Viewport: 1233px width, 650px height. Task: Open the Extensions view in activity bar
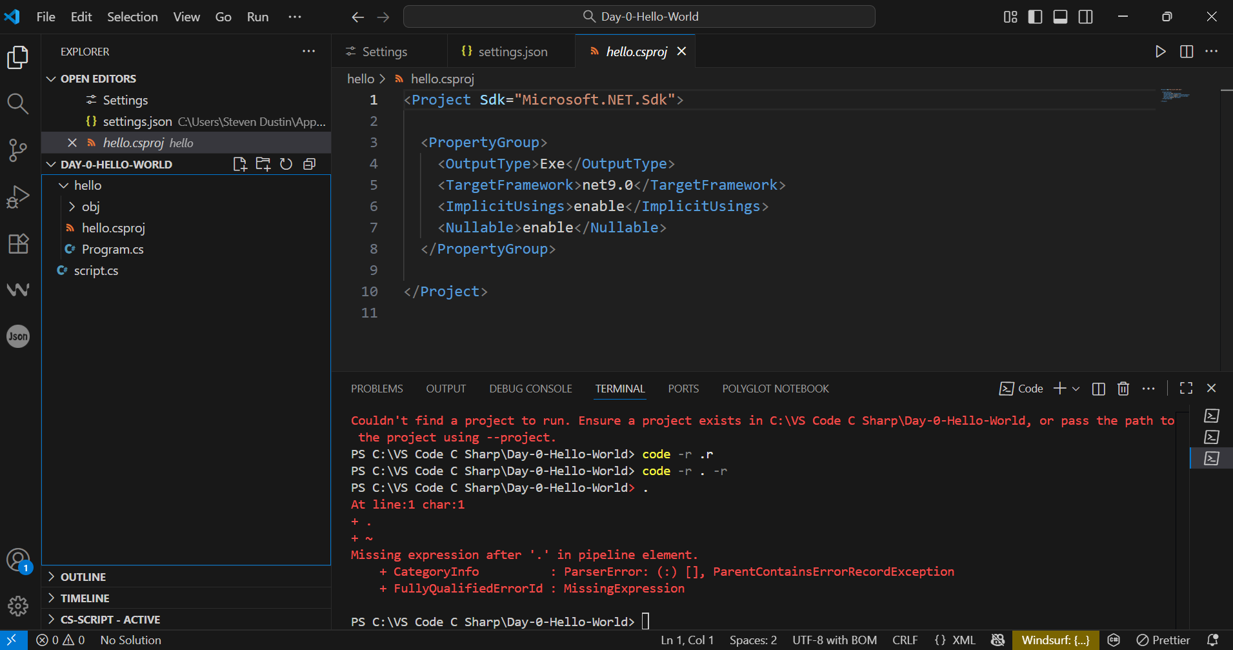18,243
